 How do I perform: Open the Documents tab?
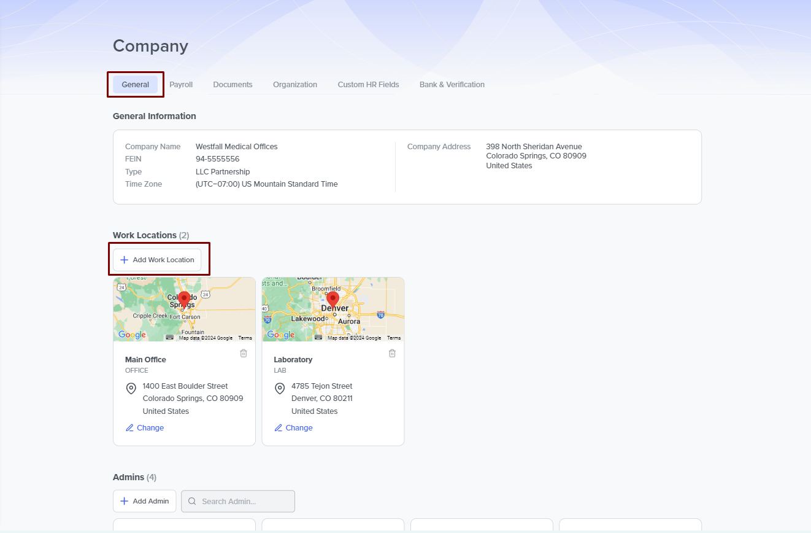pos(233,85)
